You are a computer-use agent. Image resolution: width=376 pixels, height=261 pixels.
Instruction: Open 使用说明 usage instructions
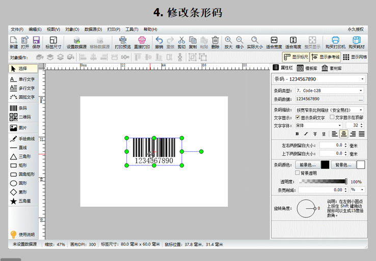(x=23, y=235)
